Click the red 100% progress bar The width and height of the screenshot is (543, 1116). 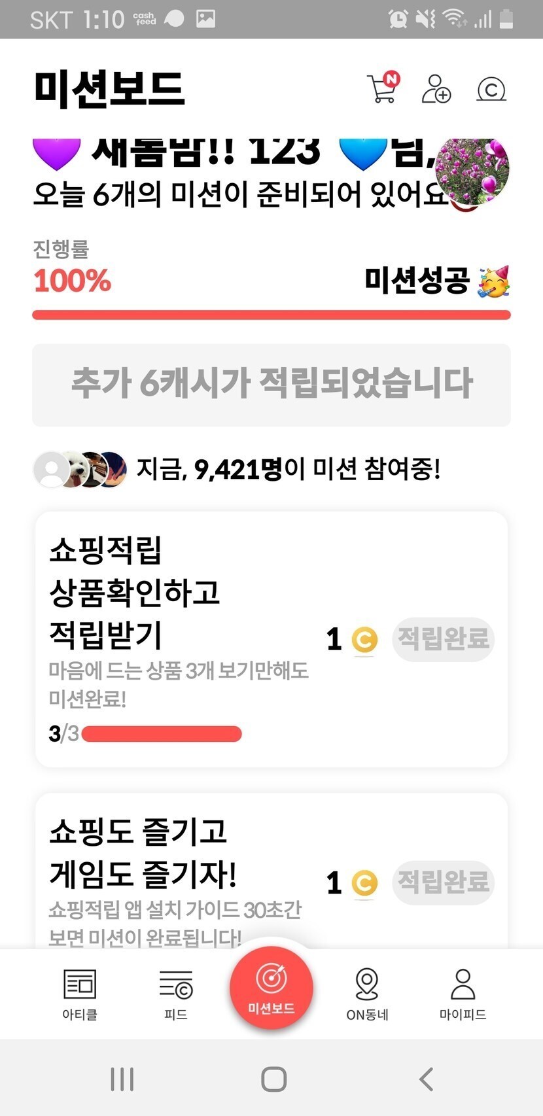[271, 315]
